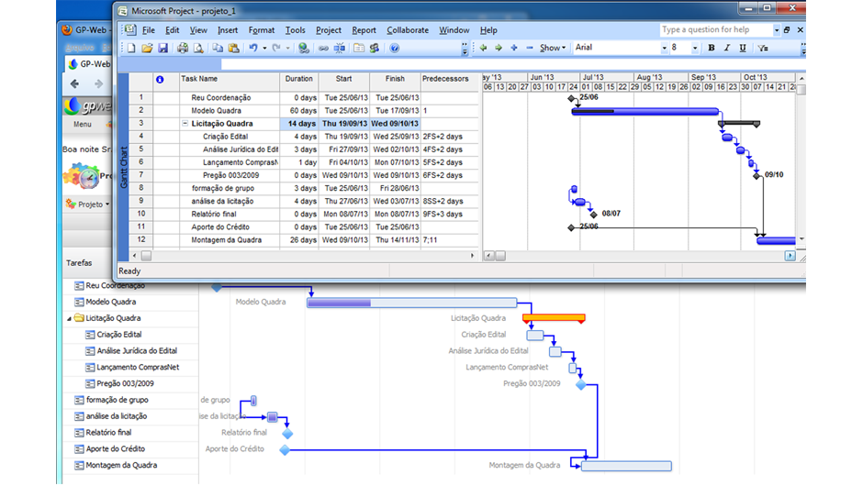Open toolbar options chevron after help icon
The height and width of the screenshot is (486, 863).
click(x=465, y=49)
